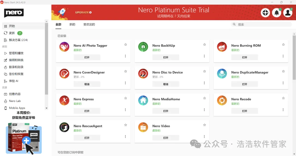This screenshot has width=296, height=156.
Task: Open more options menu for Nero Disc to Device
Action: (204, 83)
